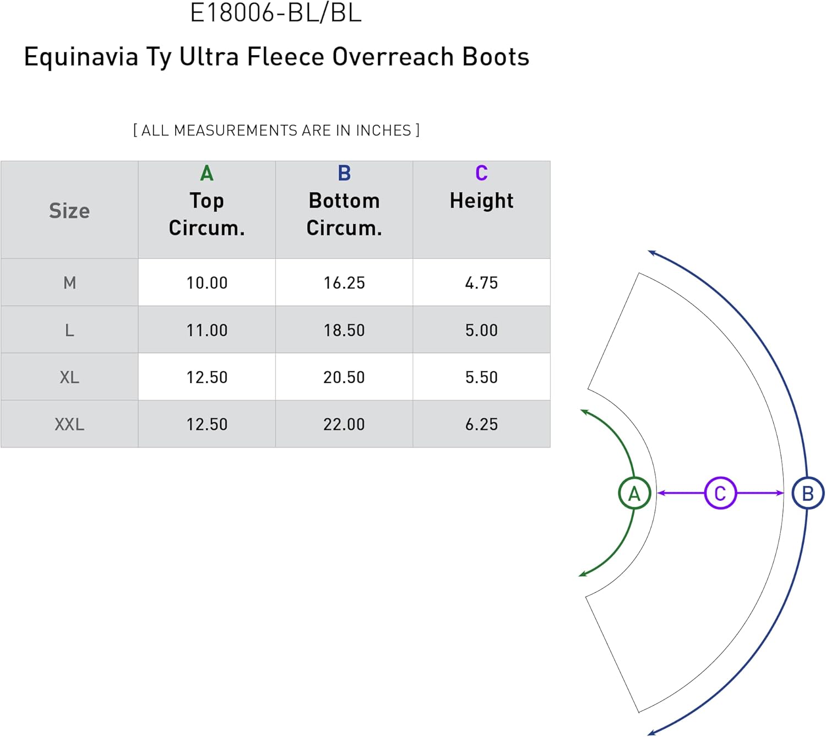Select the Bottom Circum. header label
The width and height of the screenshot is (826, 737).
[x=344, y=214]
